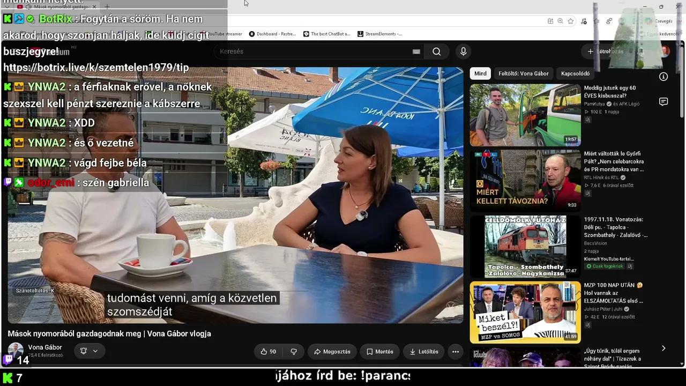Open the more actions three-dot menu below the video
This screenshot has width=686, height=386.
coord(456,352)
